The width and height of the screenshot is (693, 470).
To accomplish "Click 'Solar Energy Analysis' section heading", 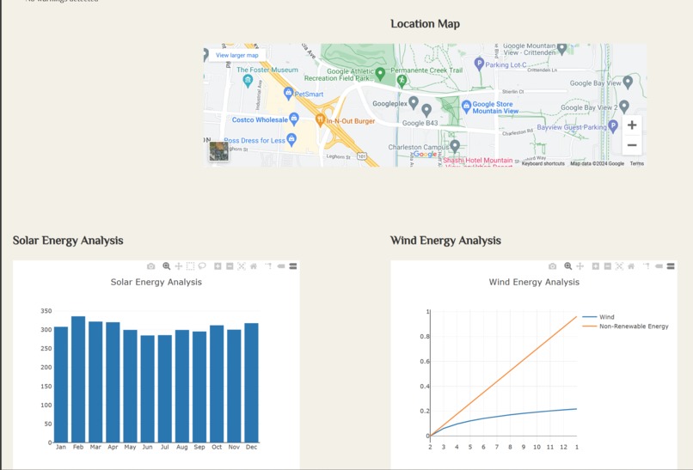I will point(68,241).
